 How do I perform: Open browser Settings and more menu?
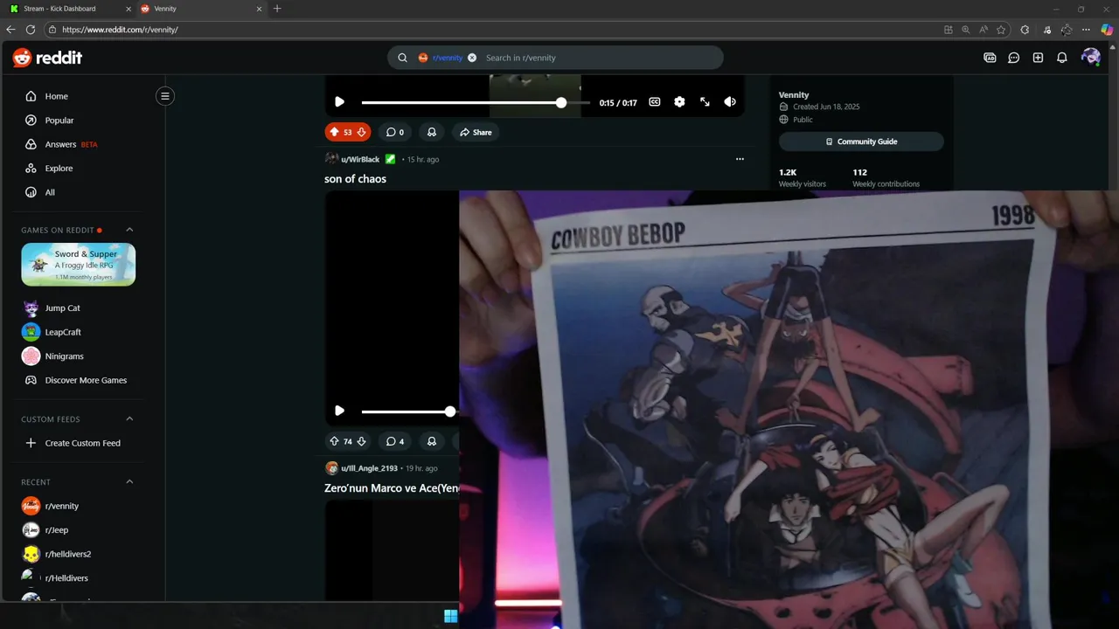(1086, 30)
